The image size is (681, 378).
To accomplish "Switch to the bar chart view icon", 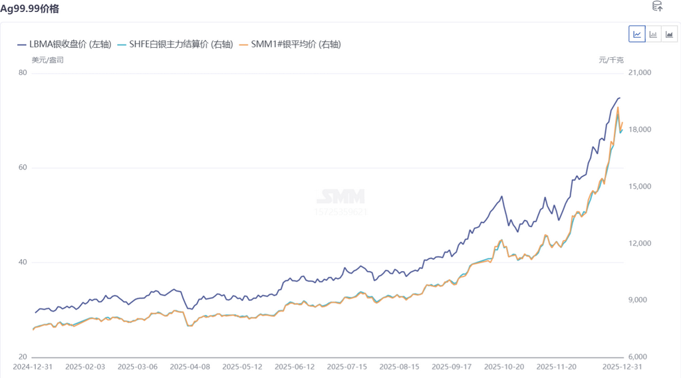I will [653, 34].
